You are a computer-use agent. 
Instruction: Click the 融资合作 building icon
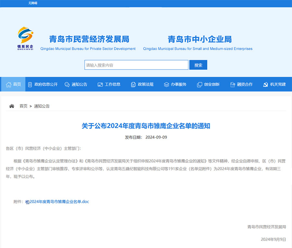pos(233,85)
